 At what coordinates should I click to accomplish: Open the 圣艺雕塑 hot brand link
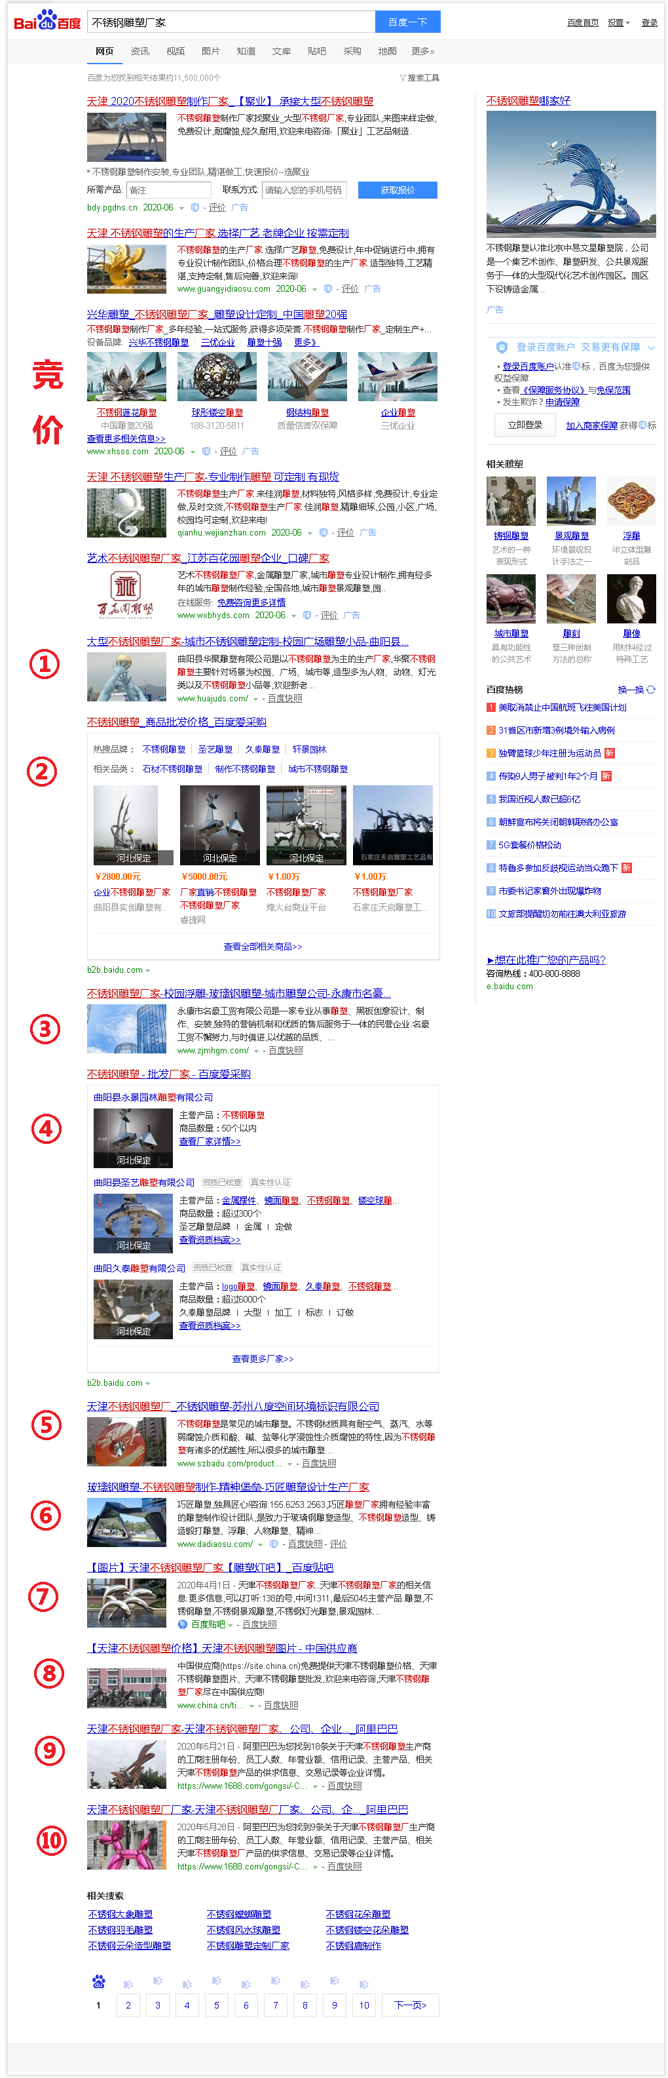tap(215, 749)
